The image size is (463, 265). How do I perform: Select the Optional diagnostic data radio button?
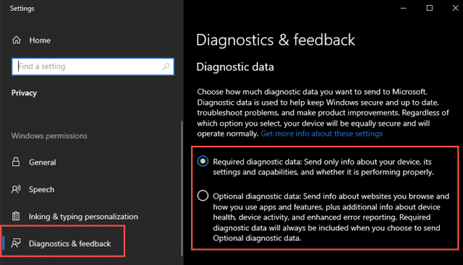pos(203,196)
